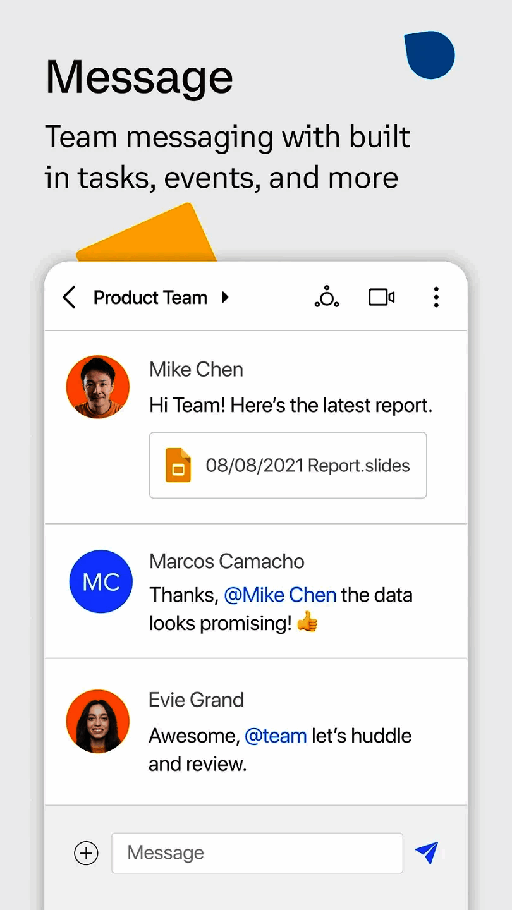This screenshot has width=512, height=910.
Task: Select Mike Chen's name in the chat
Action: (x=196, y=369)
